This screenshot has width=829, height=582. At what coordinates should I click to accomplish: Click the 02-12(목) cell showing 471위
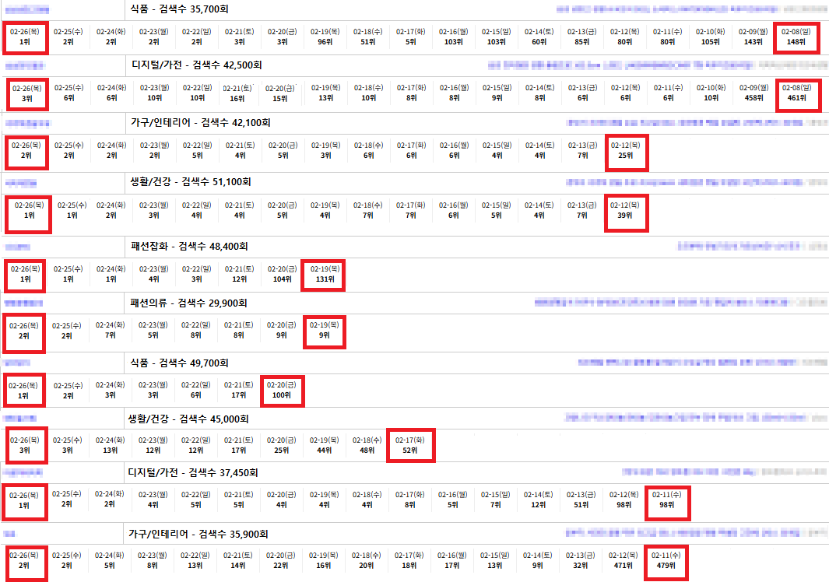click(x=624, y=560)
